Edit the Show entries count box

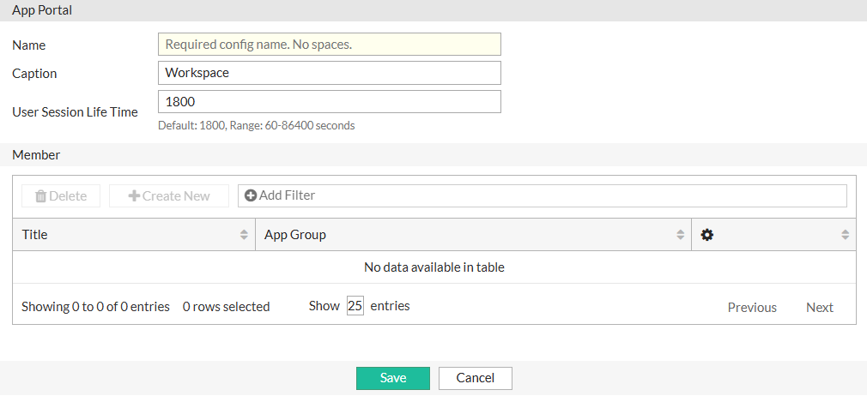point(355,306)
